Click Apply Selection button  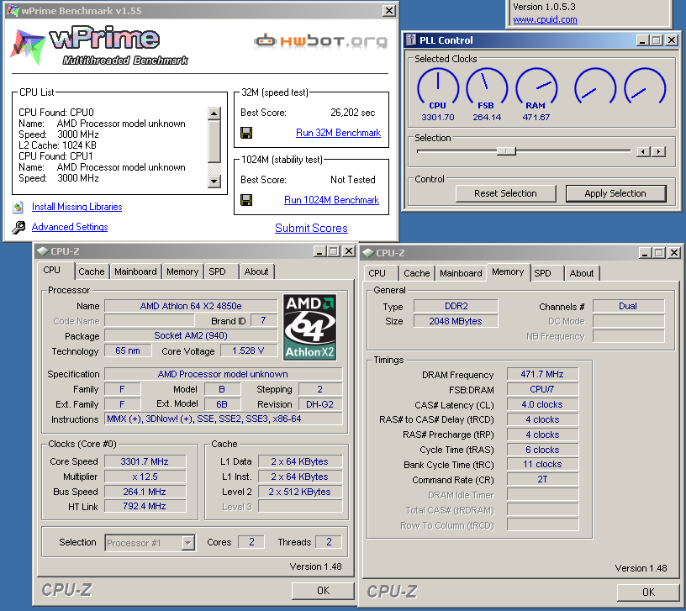(x=615, y=193)
